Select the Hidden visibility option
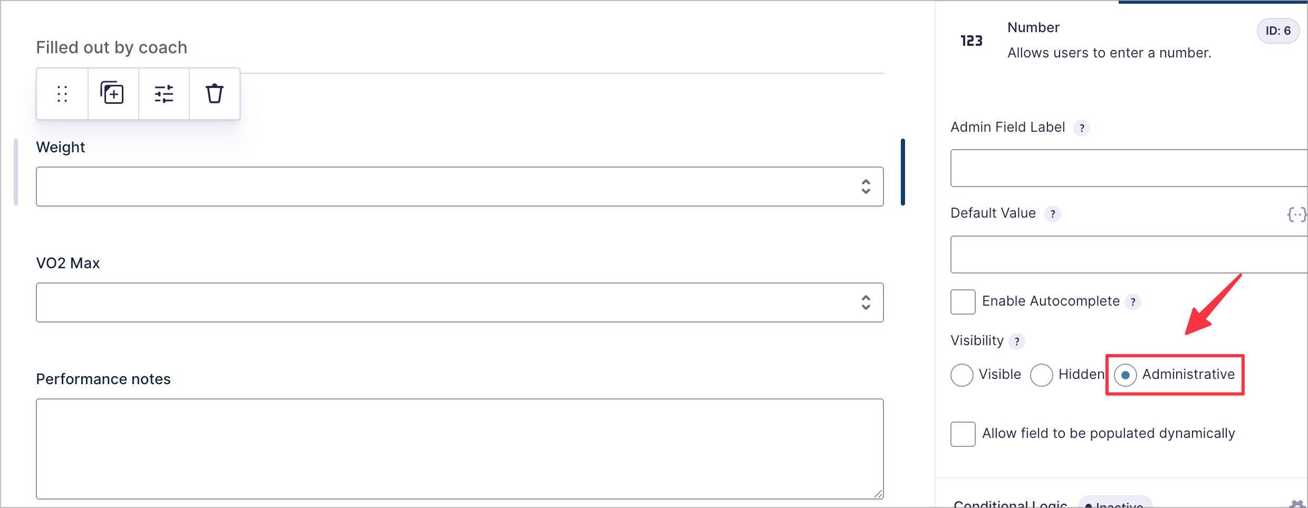The image size is (1308, 508). [1042, 375]
